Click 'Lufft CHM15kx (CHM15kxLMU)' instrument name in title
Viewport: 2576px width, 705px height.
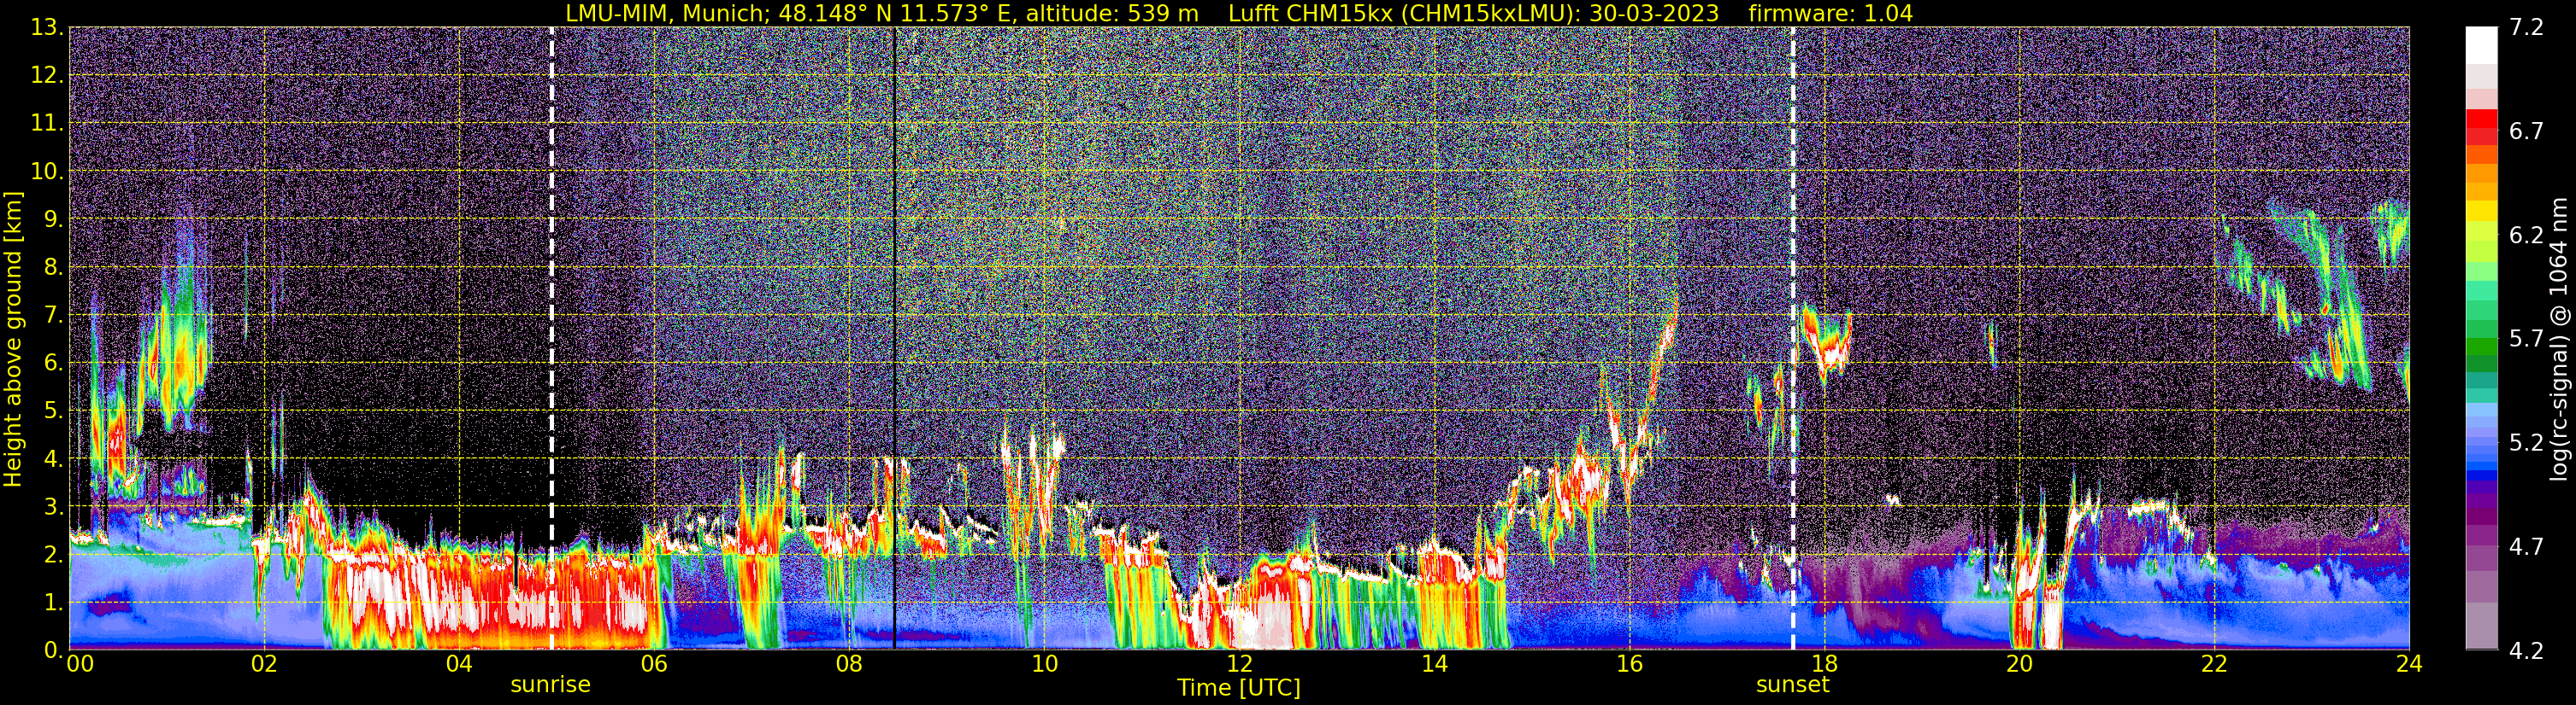[1403, 14]
